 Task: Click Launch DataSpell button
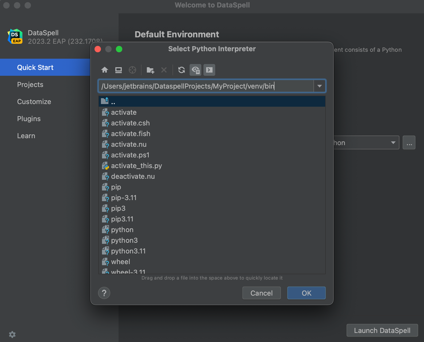382,330
